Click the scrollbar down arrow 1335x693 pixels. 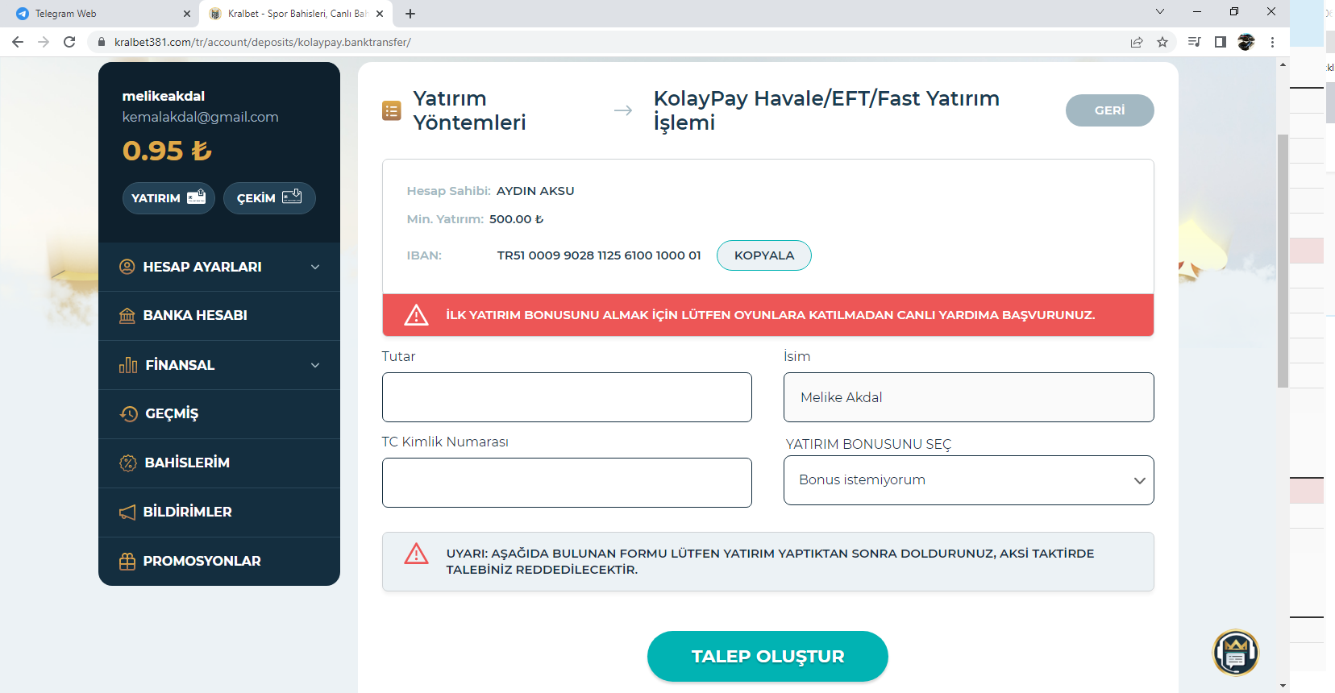tap(1283, 686)
